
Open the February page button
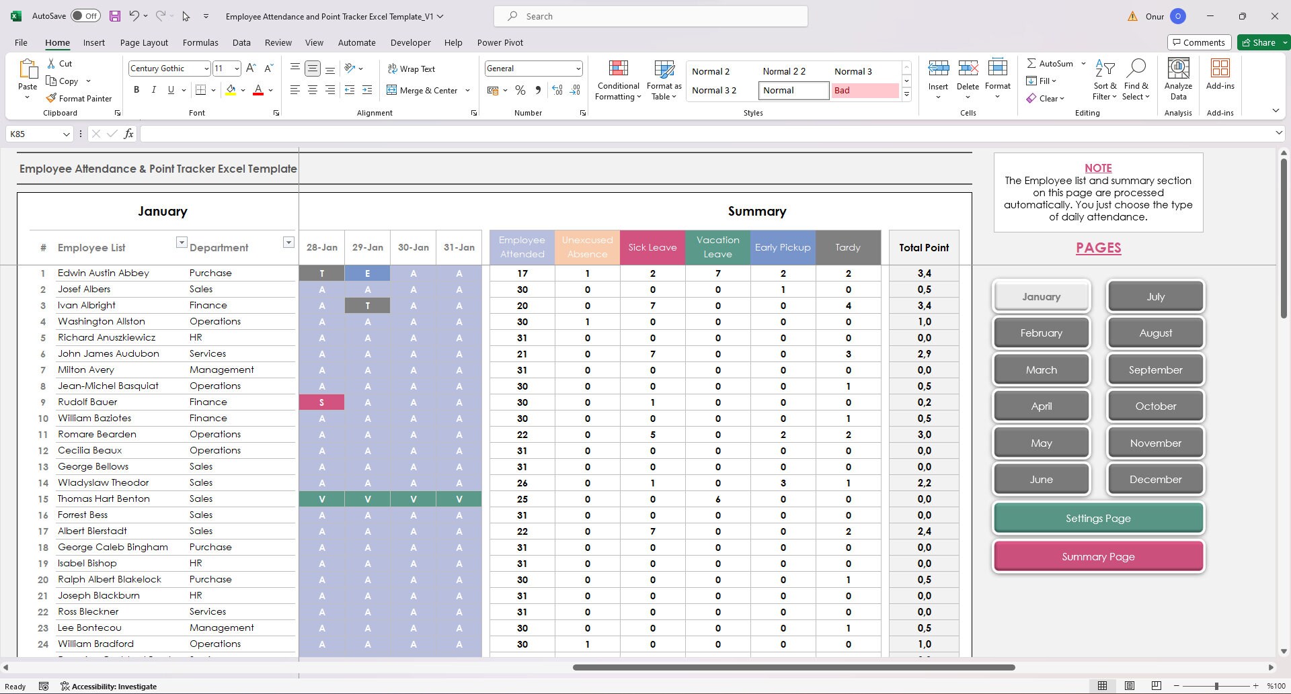click(1041, 333)
